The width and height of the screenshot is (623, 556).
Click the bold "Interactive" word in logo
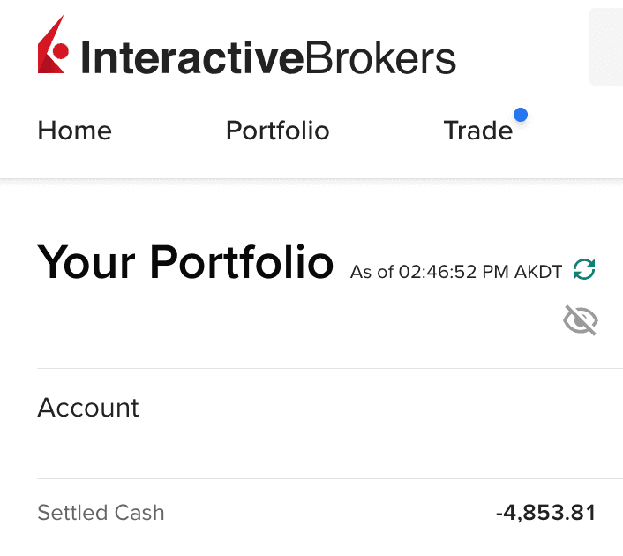point(191,57)
